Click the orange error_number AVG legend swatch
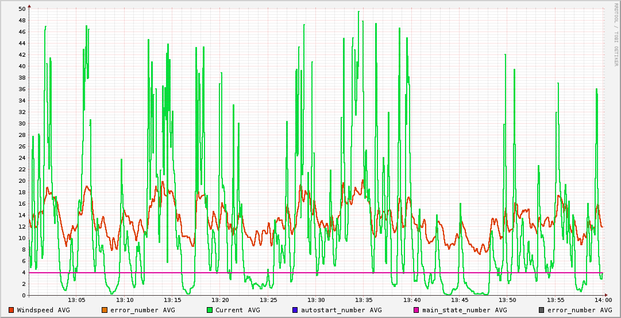The height and width of the screenshot is (318, 621). pyautogui.click(x=105, y=310)
